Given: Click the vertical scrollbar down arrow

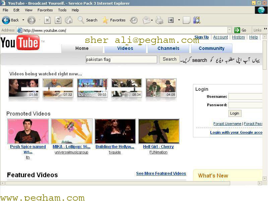Looking at the screenshot, I should (x=265, y=179).
